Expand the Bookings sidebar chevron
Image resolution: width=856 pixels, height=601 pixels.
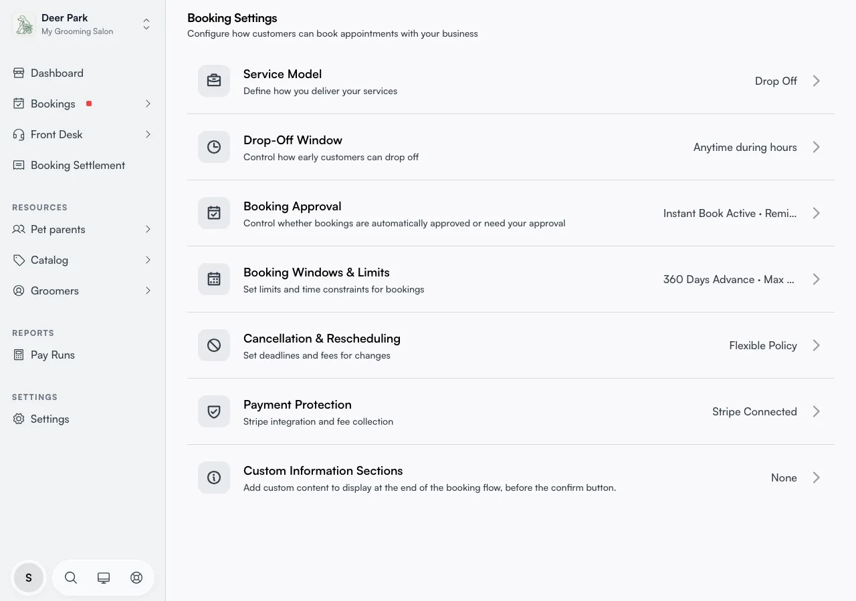point(148,104)
